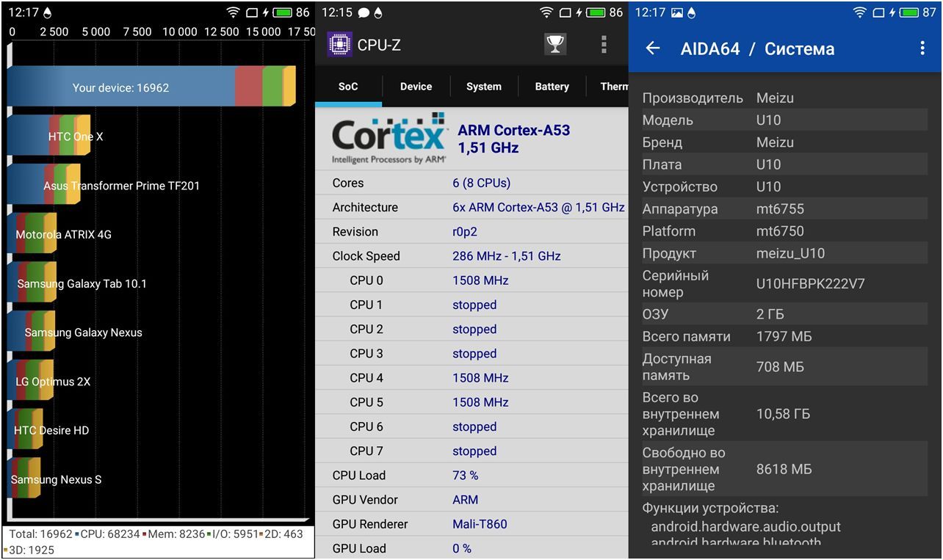
Task: Switch to the Device tab
Action: [416, 87]
